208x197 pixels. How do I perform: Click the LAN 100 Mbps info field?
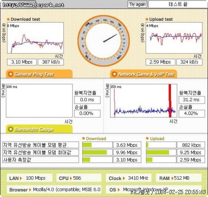[30, 178]
